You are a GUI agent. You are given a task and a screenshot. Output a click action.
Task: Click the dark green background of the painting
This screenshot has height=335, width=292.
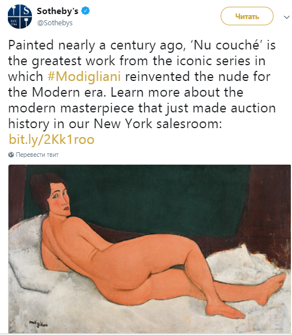point(162,197)
